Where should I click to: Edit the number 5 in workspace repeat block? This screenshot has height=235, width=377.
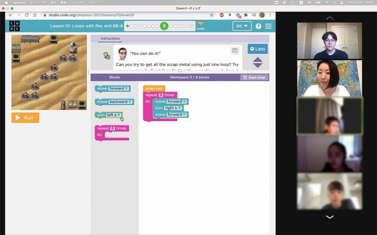(161, 95)
